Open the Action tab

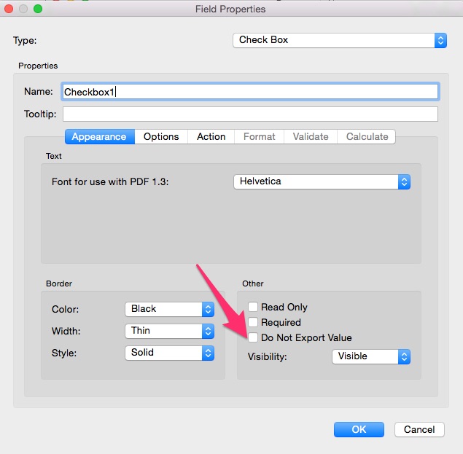211,137
